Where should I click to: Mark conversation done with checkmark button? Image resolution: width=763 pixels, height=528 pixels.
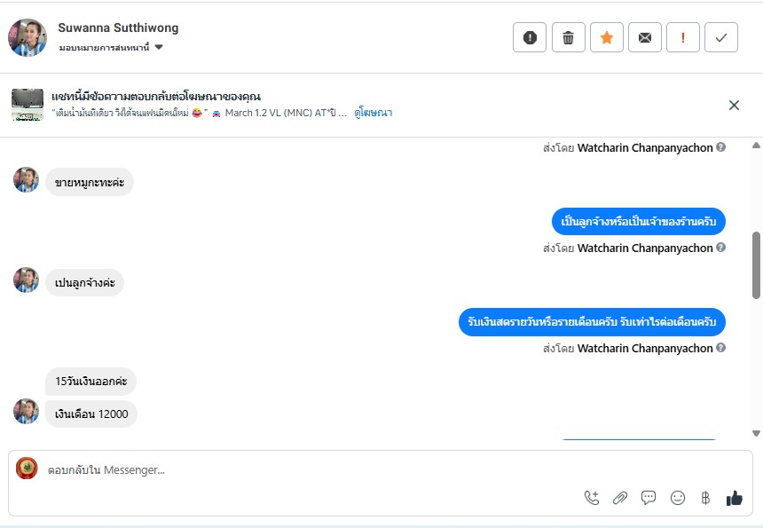(x=721, y=37)
